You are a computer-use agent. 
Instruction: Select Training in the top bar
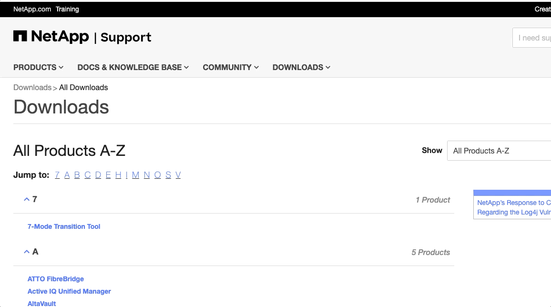67,9
